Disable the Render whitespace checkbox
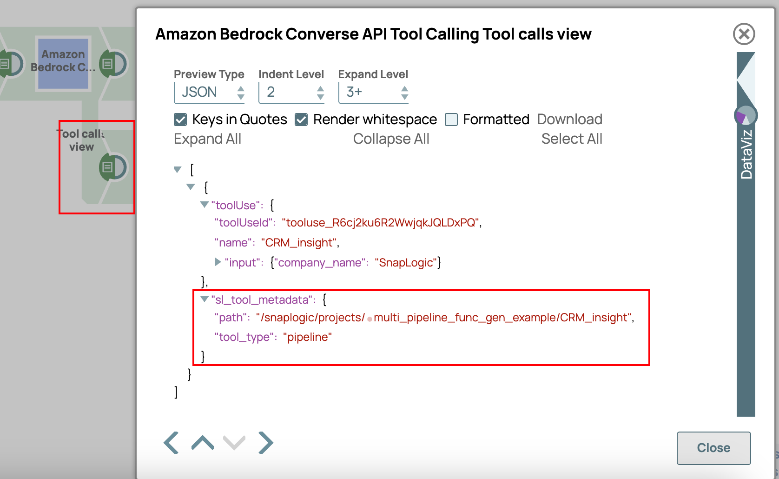 click(x=301, y=120)
